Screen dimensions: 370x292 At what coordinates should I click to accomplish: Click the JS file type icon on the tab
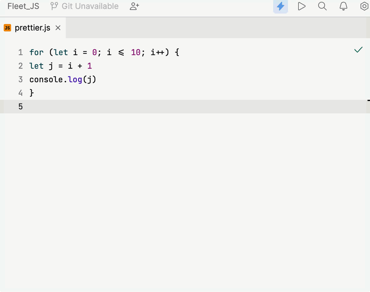[x=7, y=28]
